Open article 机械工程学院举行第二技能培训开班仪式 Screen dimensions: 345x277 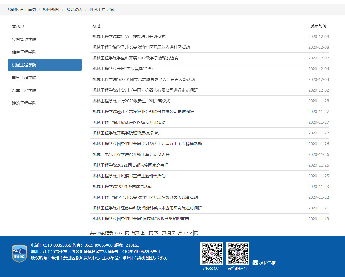[x=129, y=37]
